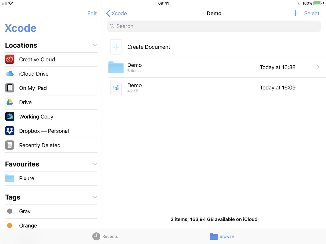The width and height of the screenshot is (326, 244).
Task: Tap the Favourites section heading
Action: 22,164
